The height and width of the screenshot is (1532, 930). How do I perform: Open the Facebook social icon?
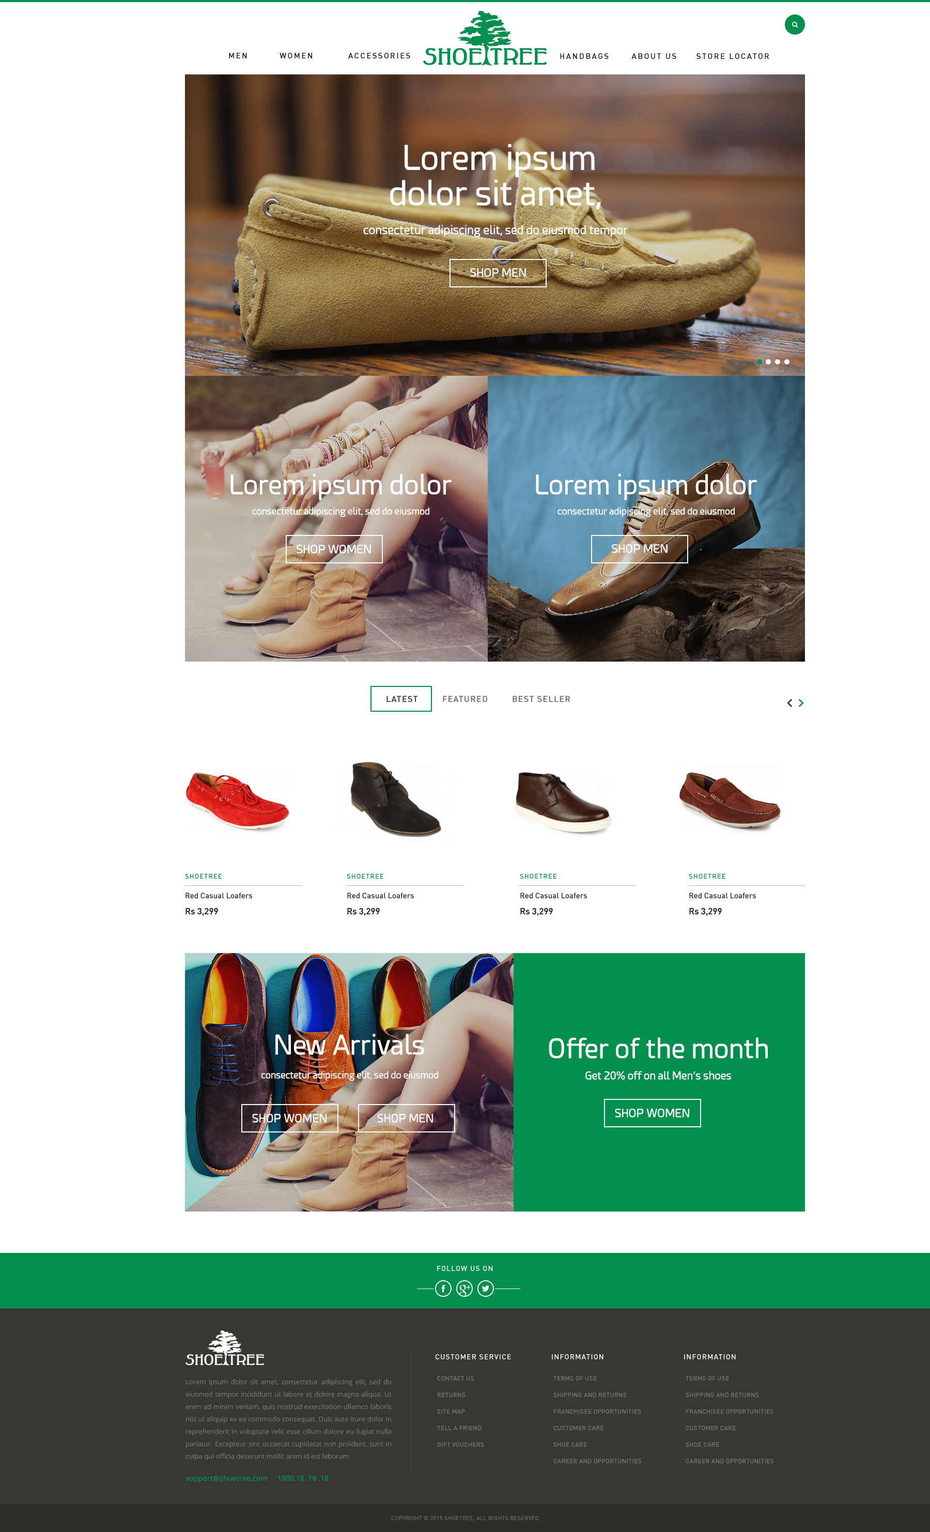[x=443, y=1288]
